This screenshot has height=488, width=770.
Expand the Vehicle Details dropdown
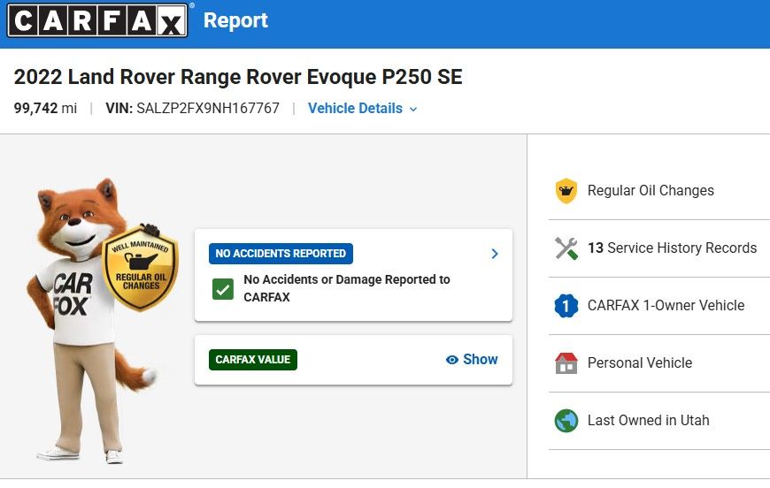362,109
